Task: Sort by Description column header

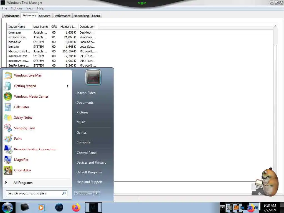Action: 88,27
